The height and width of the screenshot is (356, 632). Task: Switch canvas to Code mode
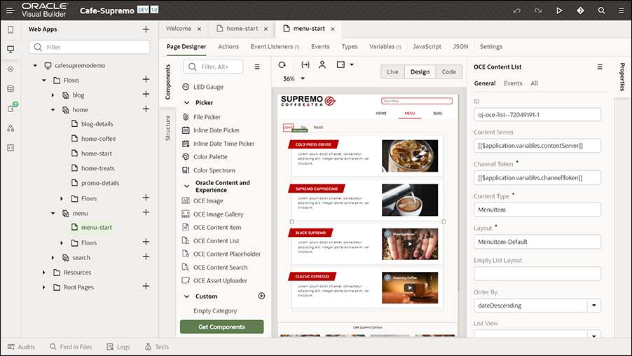pos(449,71)
